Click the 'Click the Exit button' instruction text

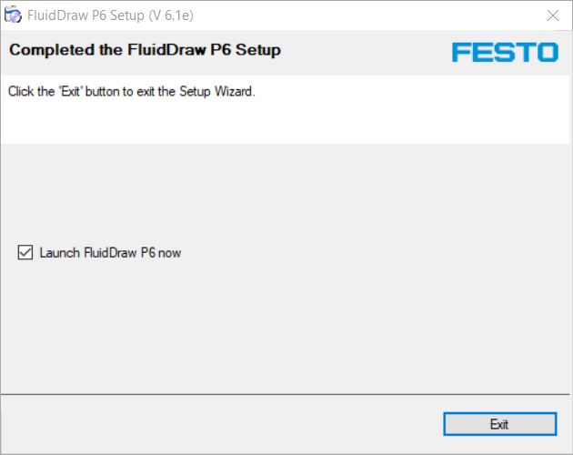click(x=132, y=91)
